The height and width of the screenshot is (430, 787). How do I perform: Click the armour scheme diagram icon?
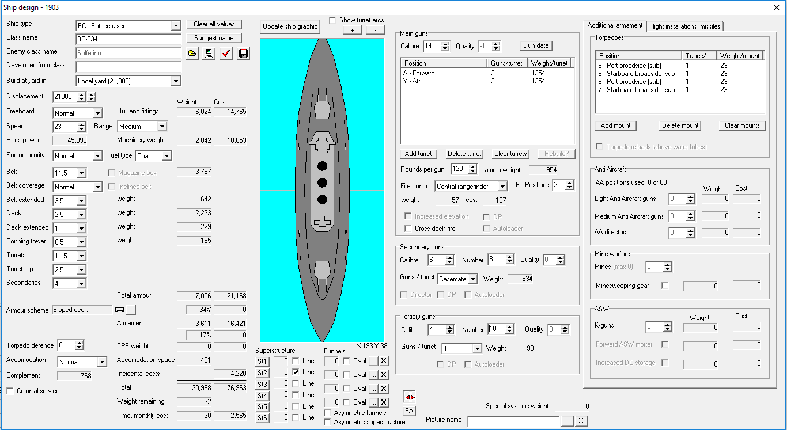point(120,310)
